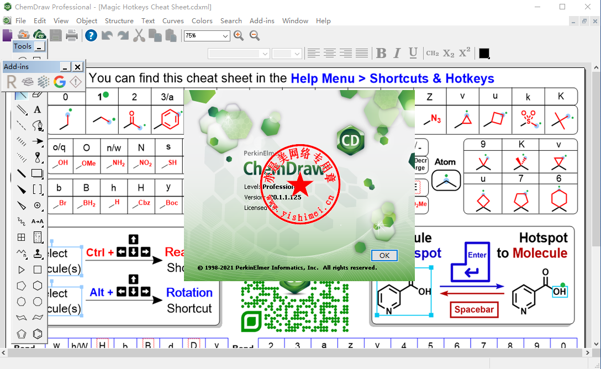Click the cut scissors icon

click(x=139, y=36)
